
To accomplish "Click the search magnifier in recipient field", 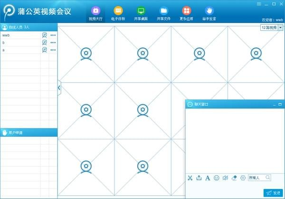I will pos(267,177).
